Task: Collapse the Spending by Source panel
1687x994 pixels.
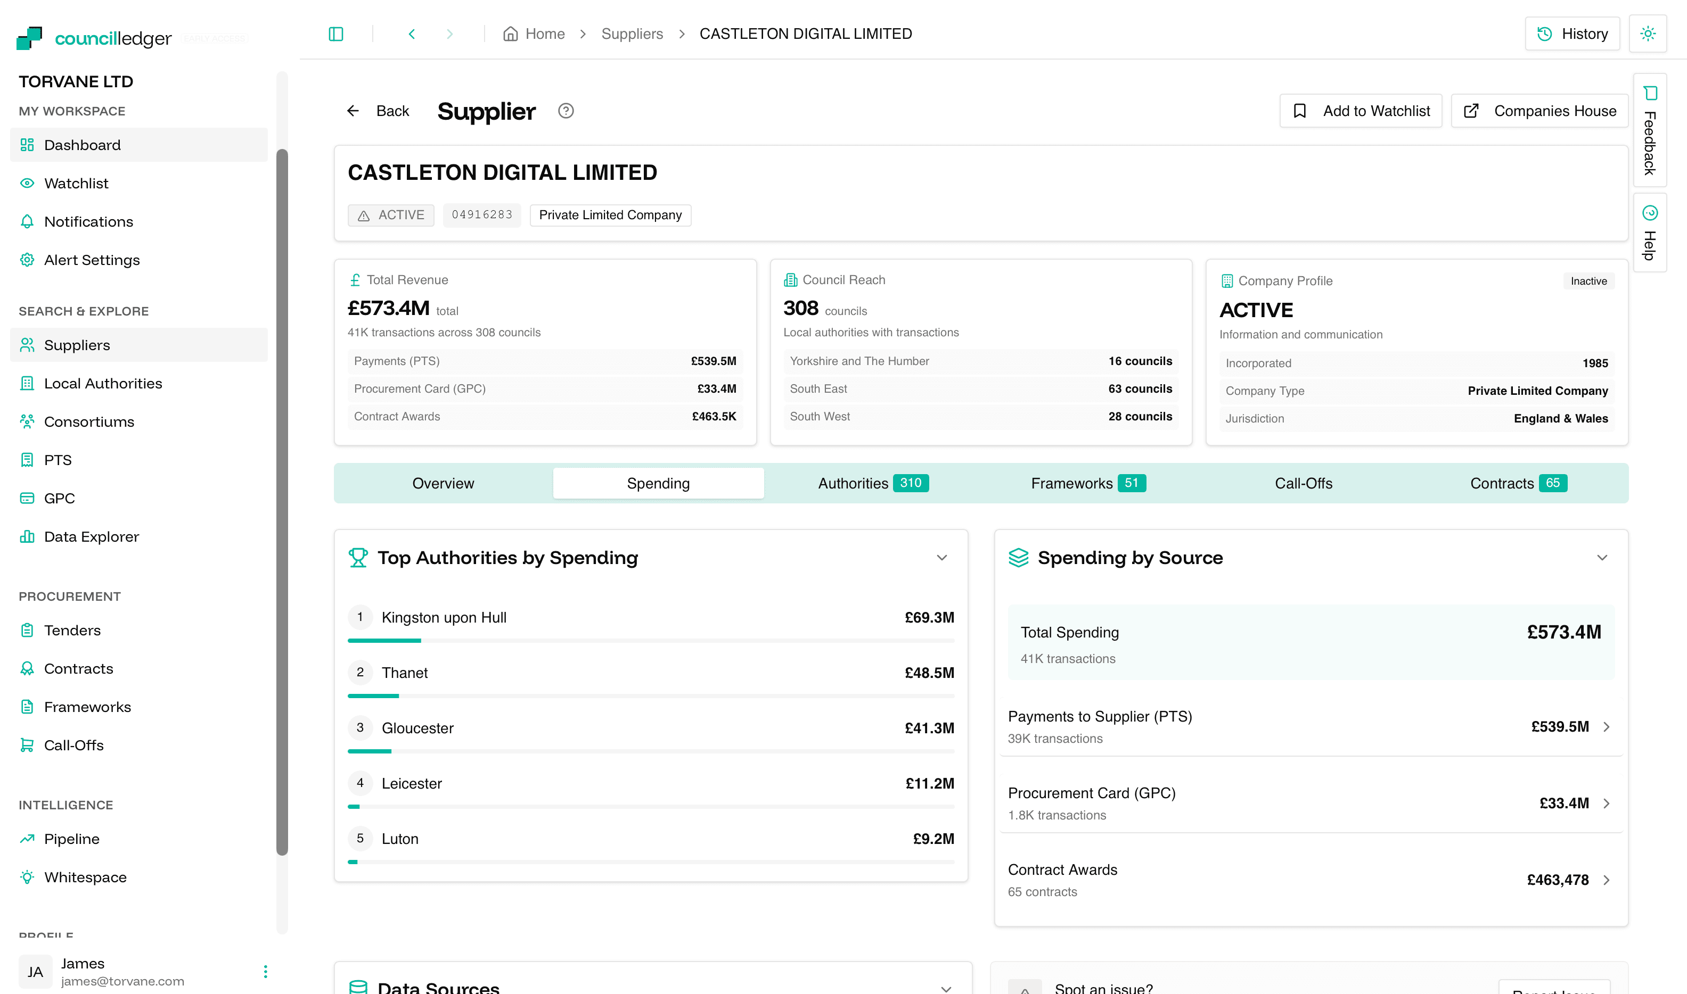Action: point(1602,557)
